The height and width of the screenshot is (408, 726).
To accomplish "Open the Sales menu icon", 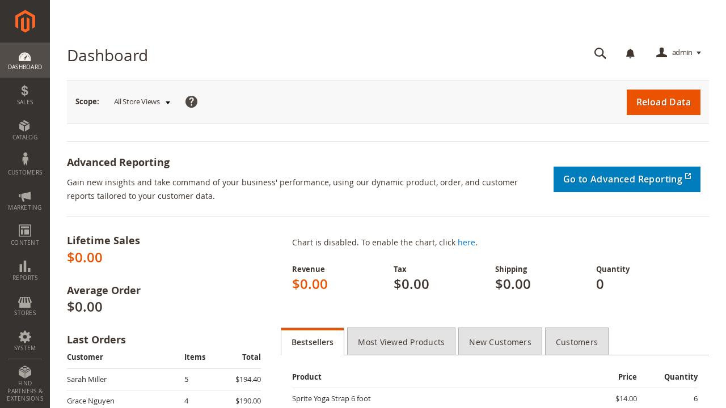I will (x=25, y=91).
